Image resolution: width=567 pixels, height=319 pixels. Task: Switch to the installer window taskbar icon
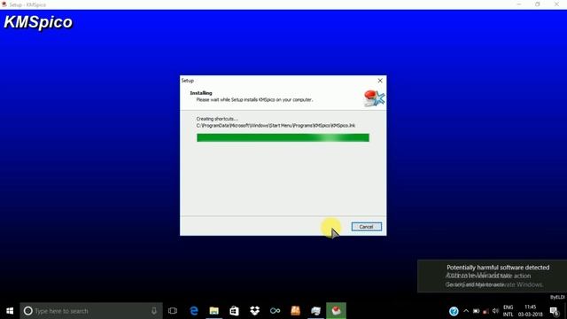pos(315,311)
